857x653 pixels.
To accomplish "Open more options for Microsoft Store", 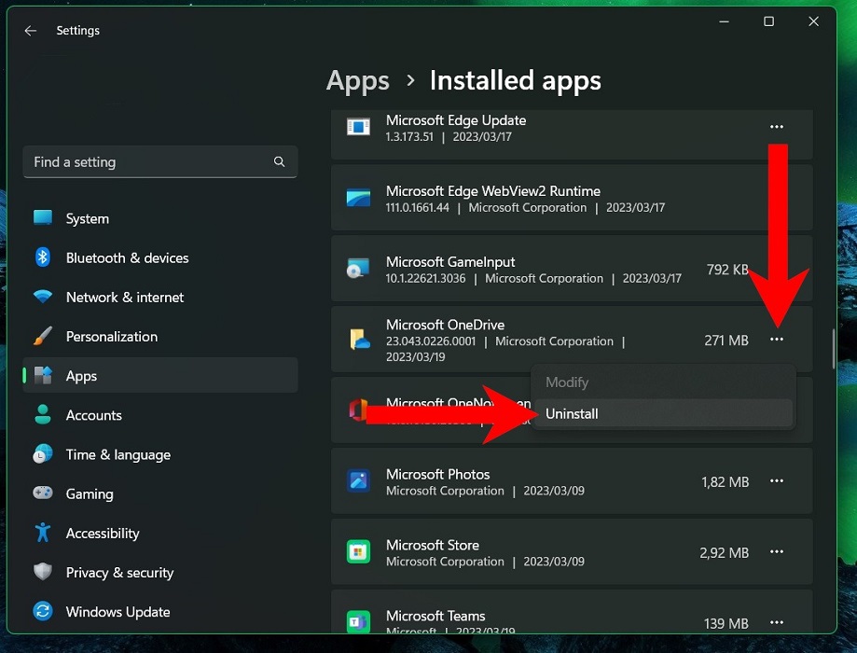I will 777,552.
